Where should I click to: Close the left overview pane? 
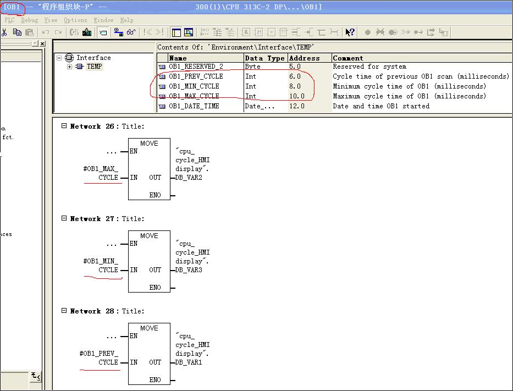(43, 43)
